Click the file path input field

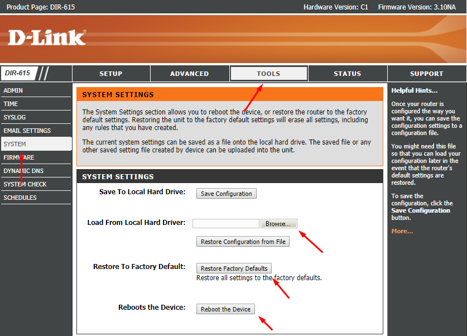tap(226, 224)
